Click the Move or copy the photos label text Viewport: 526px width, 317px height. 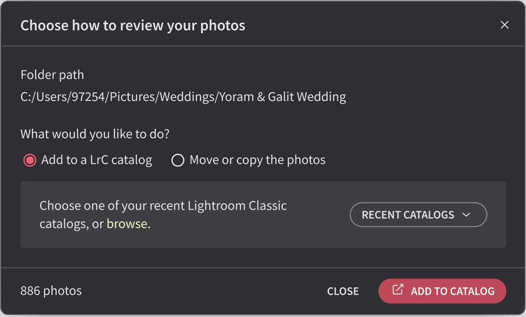click(x=257, y=160)
